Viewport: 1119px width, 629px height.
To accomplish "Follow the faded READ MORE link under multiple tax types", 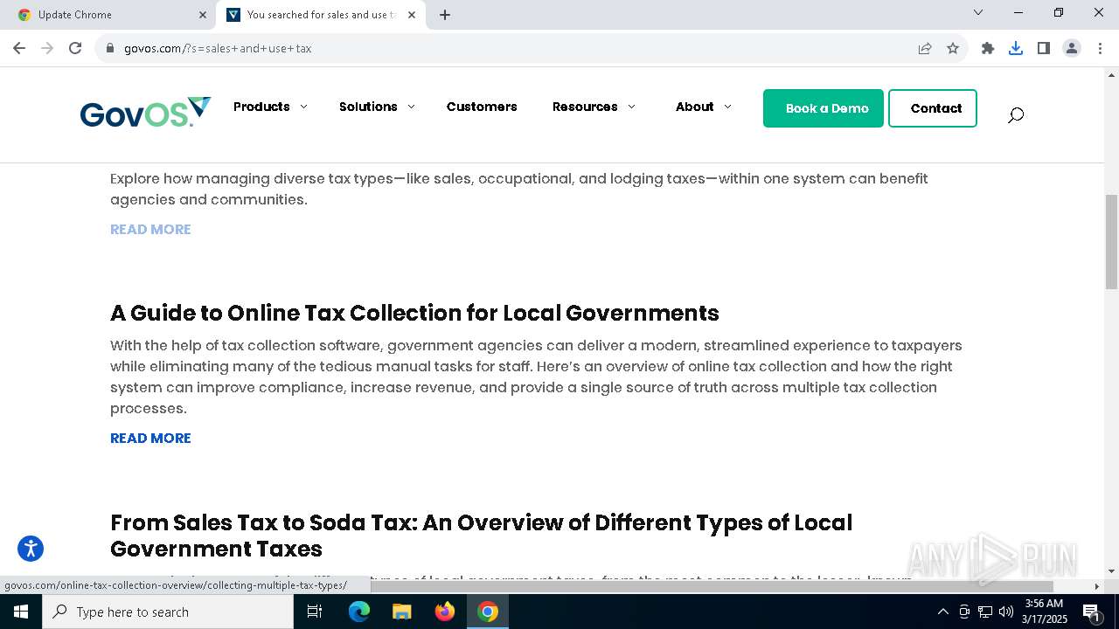I will (150, 229).
